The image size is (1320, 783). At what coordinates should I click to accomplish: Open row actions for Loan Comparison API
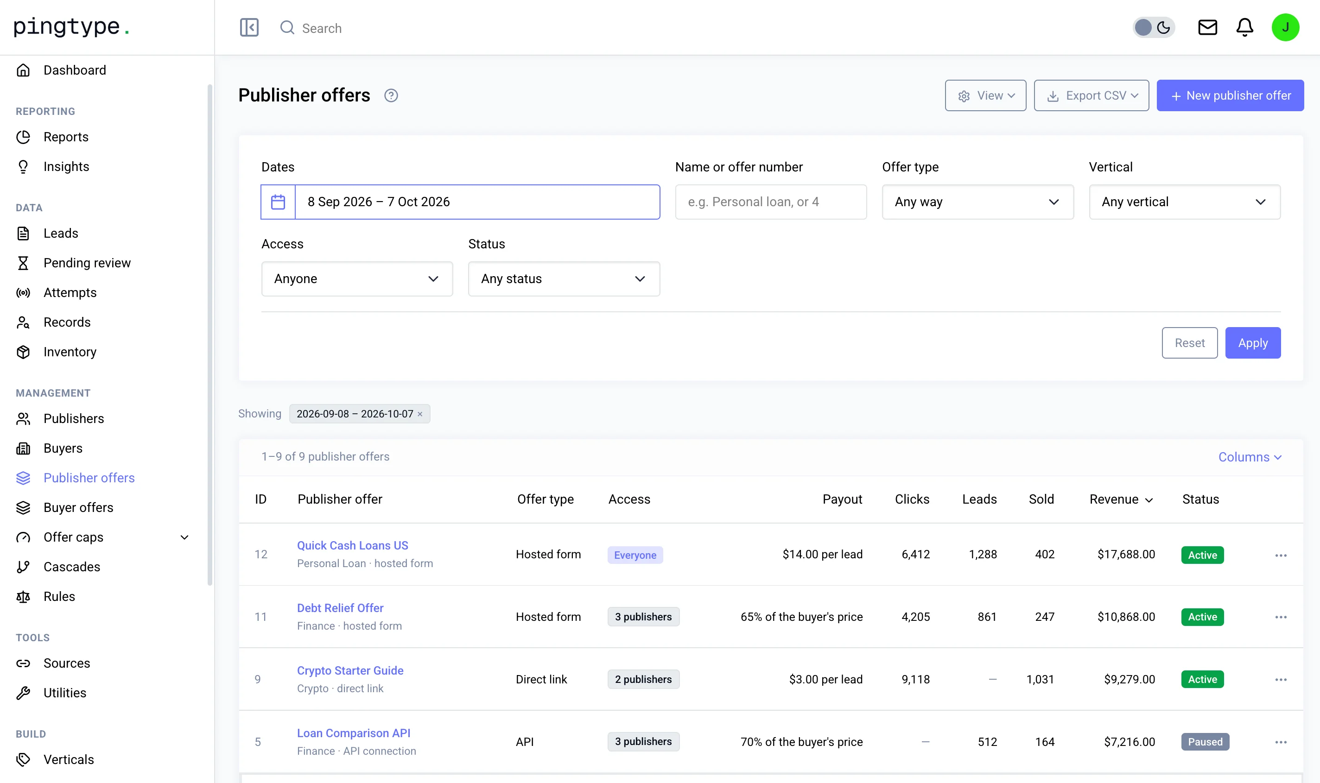[x=1281, y=742]
